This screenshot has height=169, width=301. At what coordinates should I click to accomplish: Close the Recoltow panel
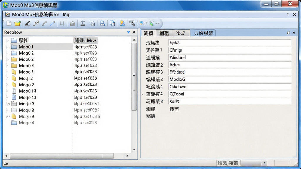134,32
